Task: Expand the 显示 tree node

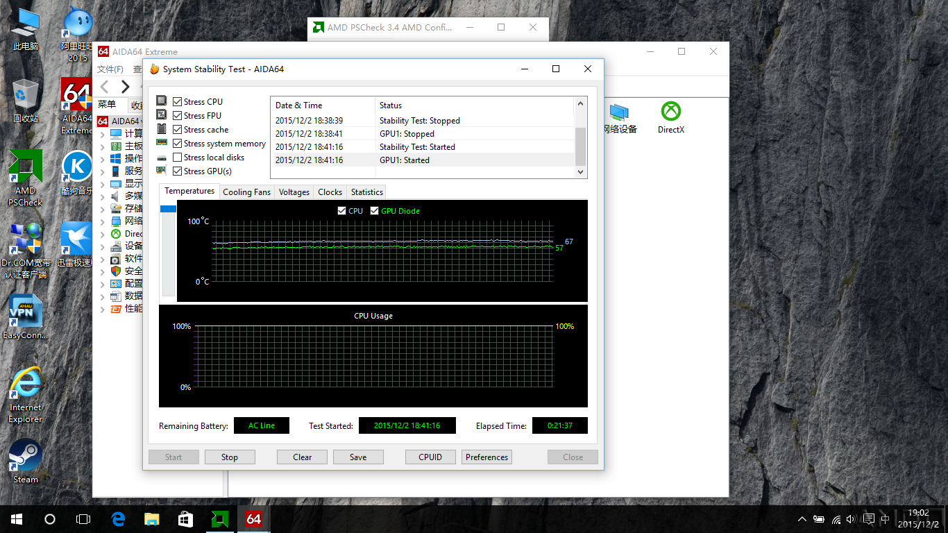Action: point(103,184)
